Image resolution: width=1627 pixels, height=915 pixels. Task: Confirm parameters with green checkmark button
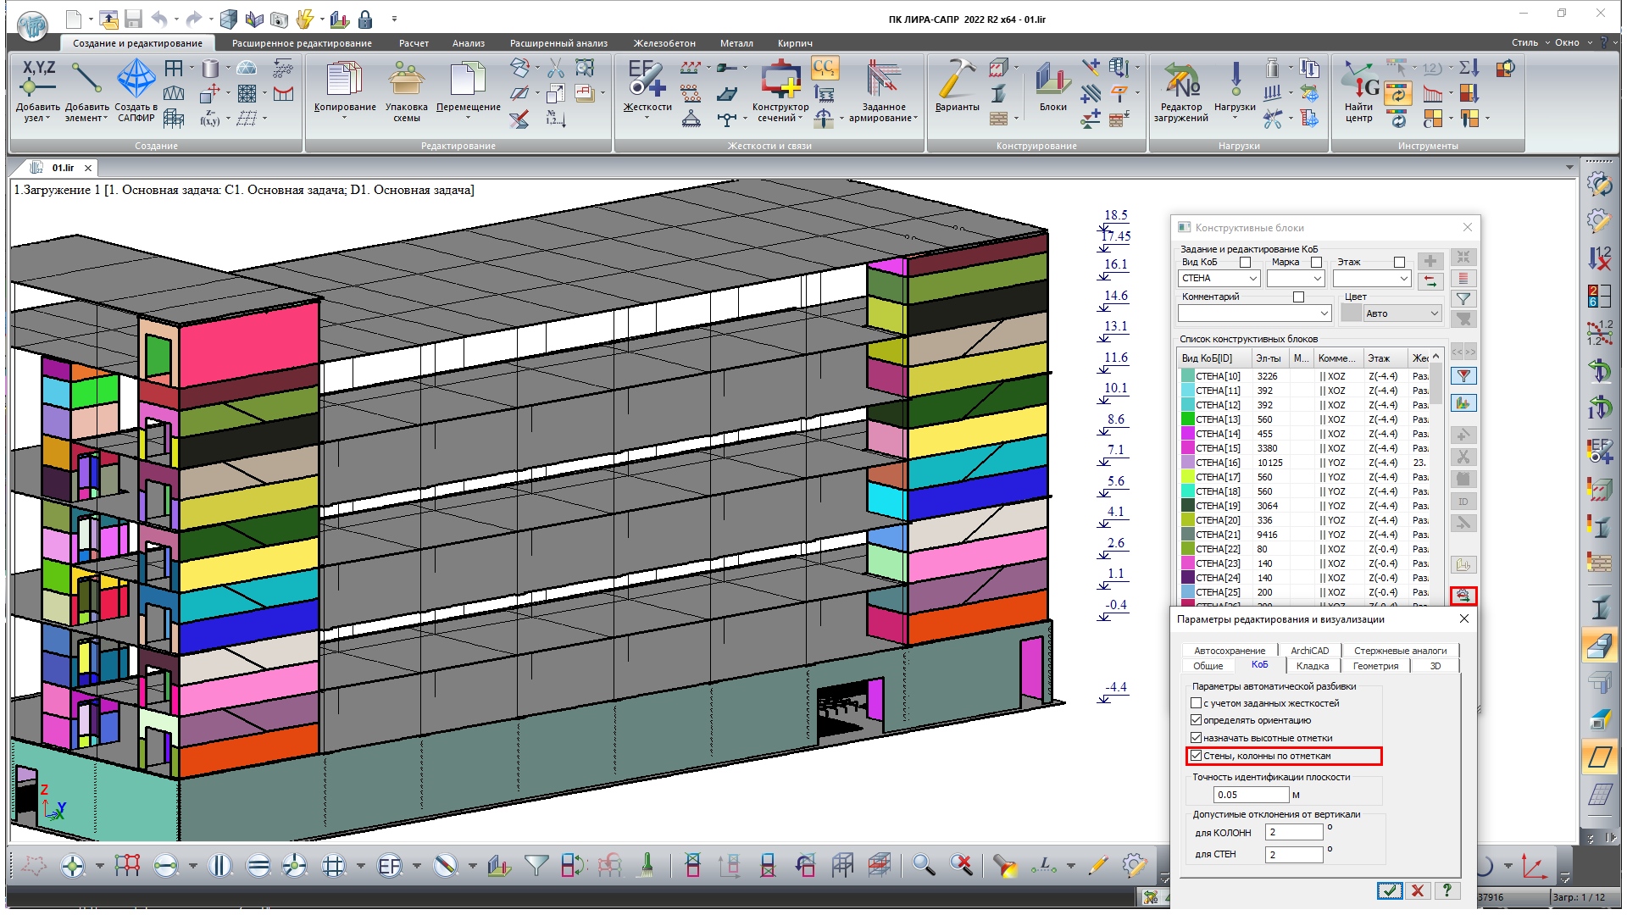point(1389,890)
